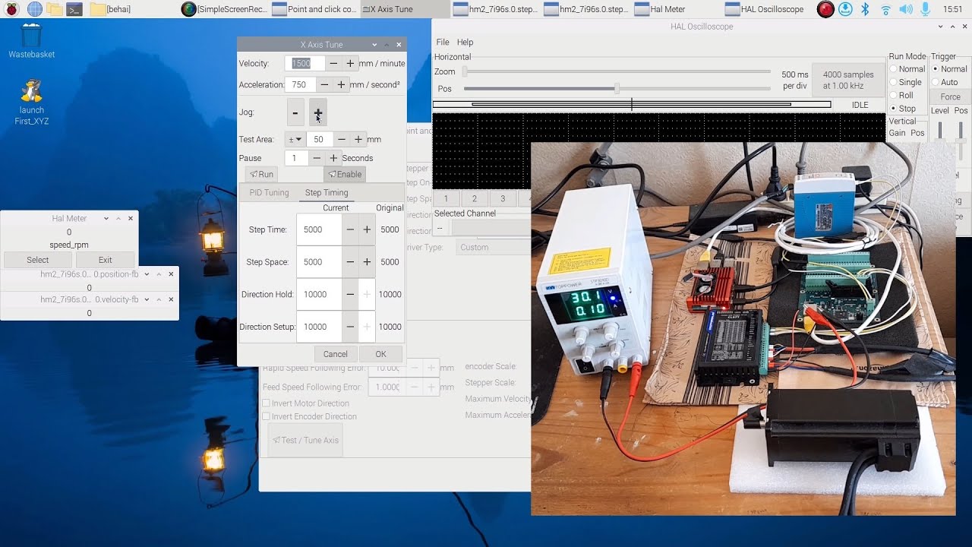Select the launch First_XYZ desktop icon

coord(31,103)
